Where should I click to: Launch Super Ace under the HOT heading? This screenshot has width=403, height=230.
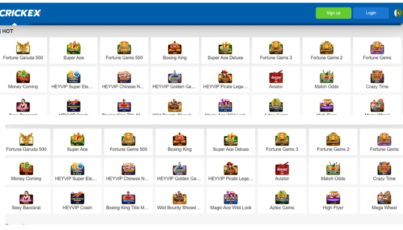(x=74, y=51)
